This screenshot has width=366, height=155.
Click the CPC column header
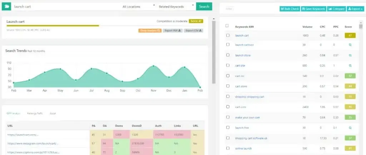[322, 27]
